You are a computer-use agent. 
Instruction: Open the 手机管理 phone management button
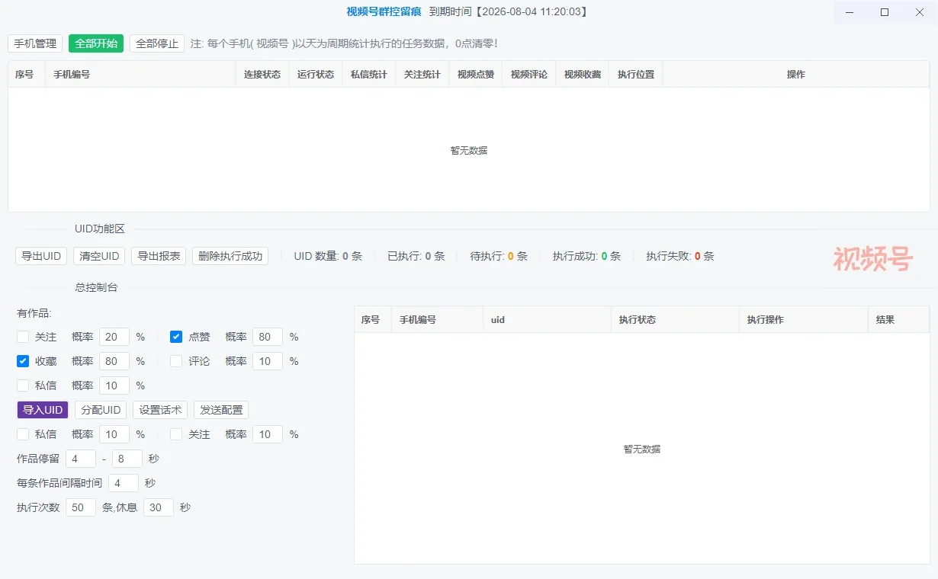coord(35,43)
